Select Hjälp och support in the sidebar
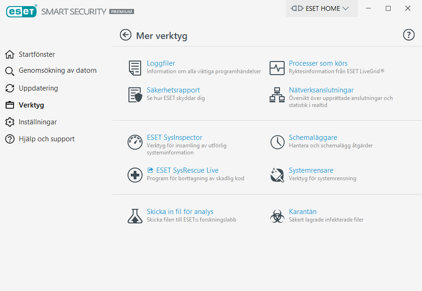Viewport: 422px width, 291px height. [x=46, y=139]
